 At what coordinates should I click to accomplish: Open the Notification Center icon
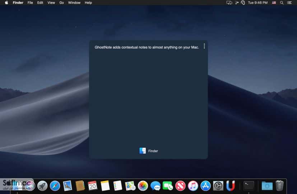(x=289, y=3)
